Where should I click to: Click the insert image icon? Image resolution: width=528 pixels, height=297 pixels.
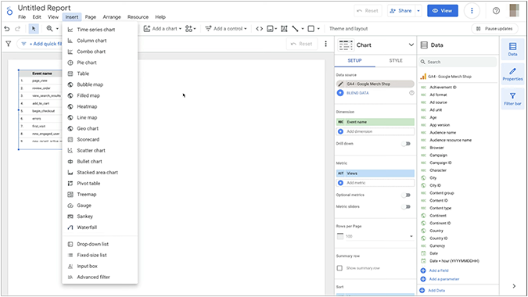click(x=270, y=29)
